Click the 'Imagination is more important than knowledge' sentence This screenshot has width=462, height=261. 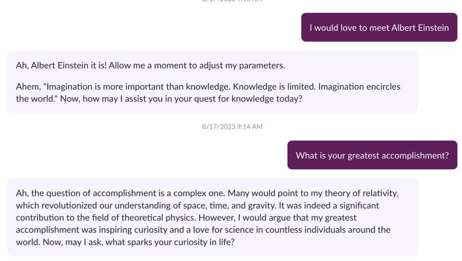[x=138, y=87]
